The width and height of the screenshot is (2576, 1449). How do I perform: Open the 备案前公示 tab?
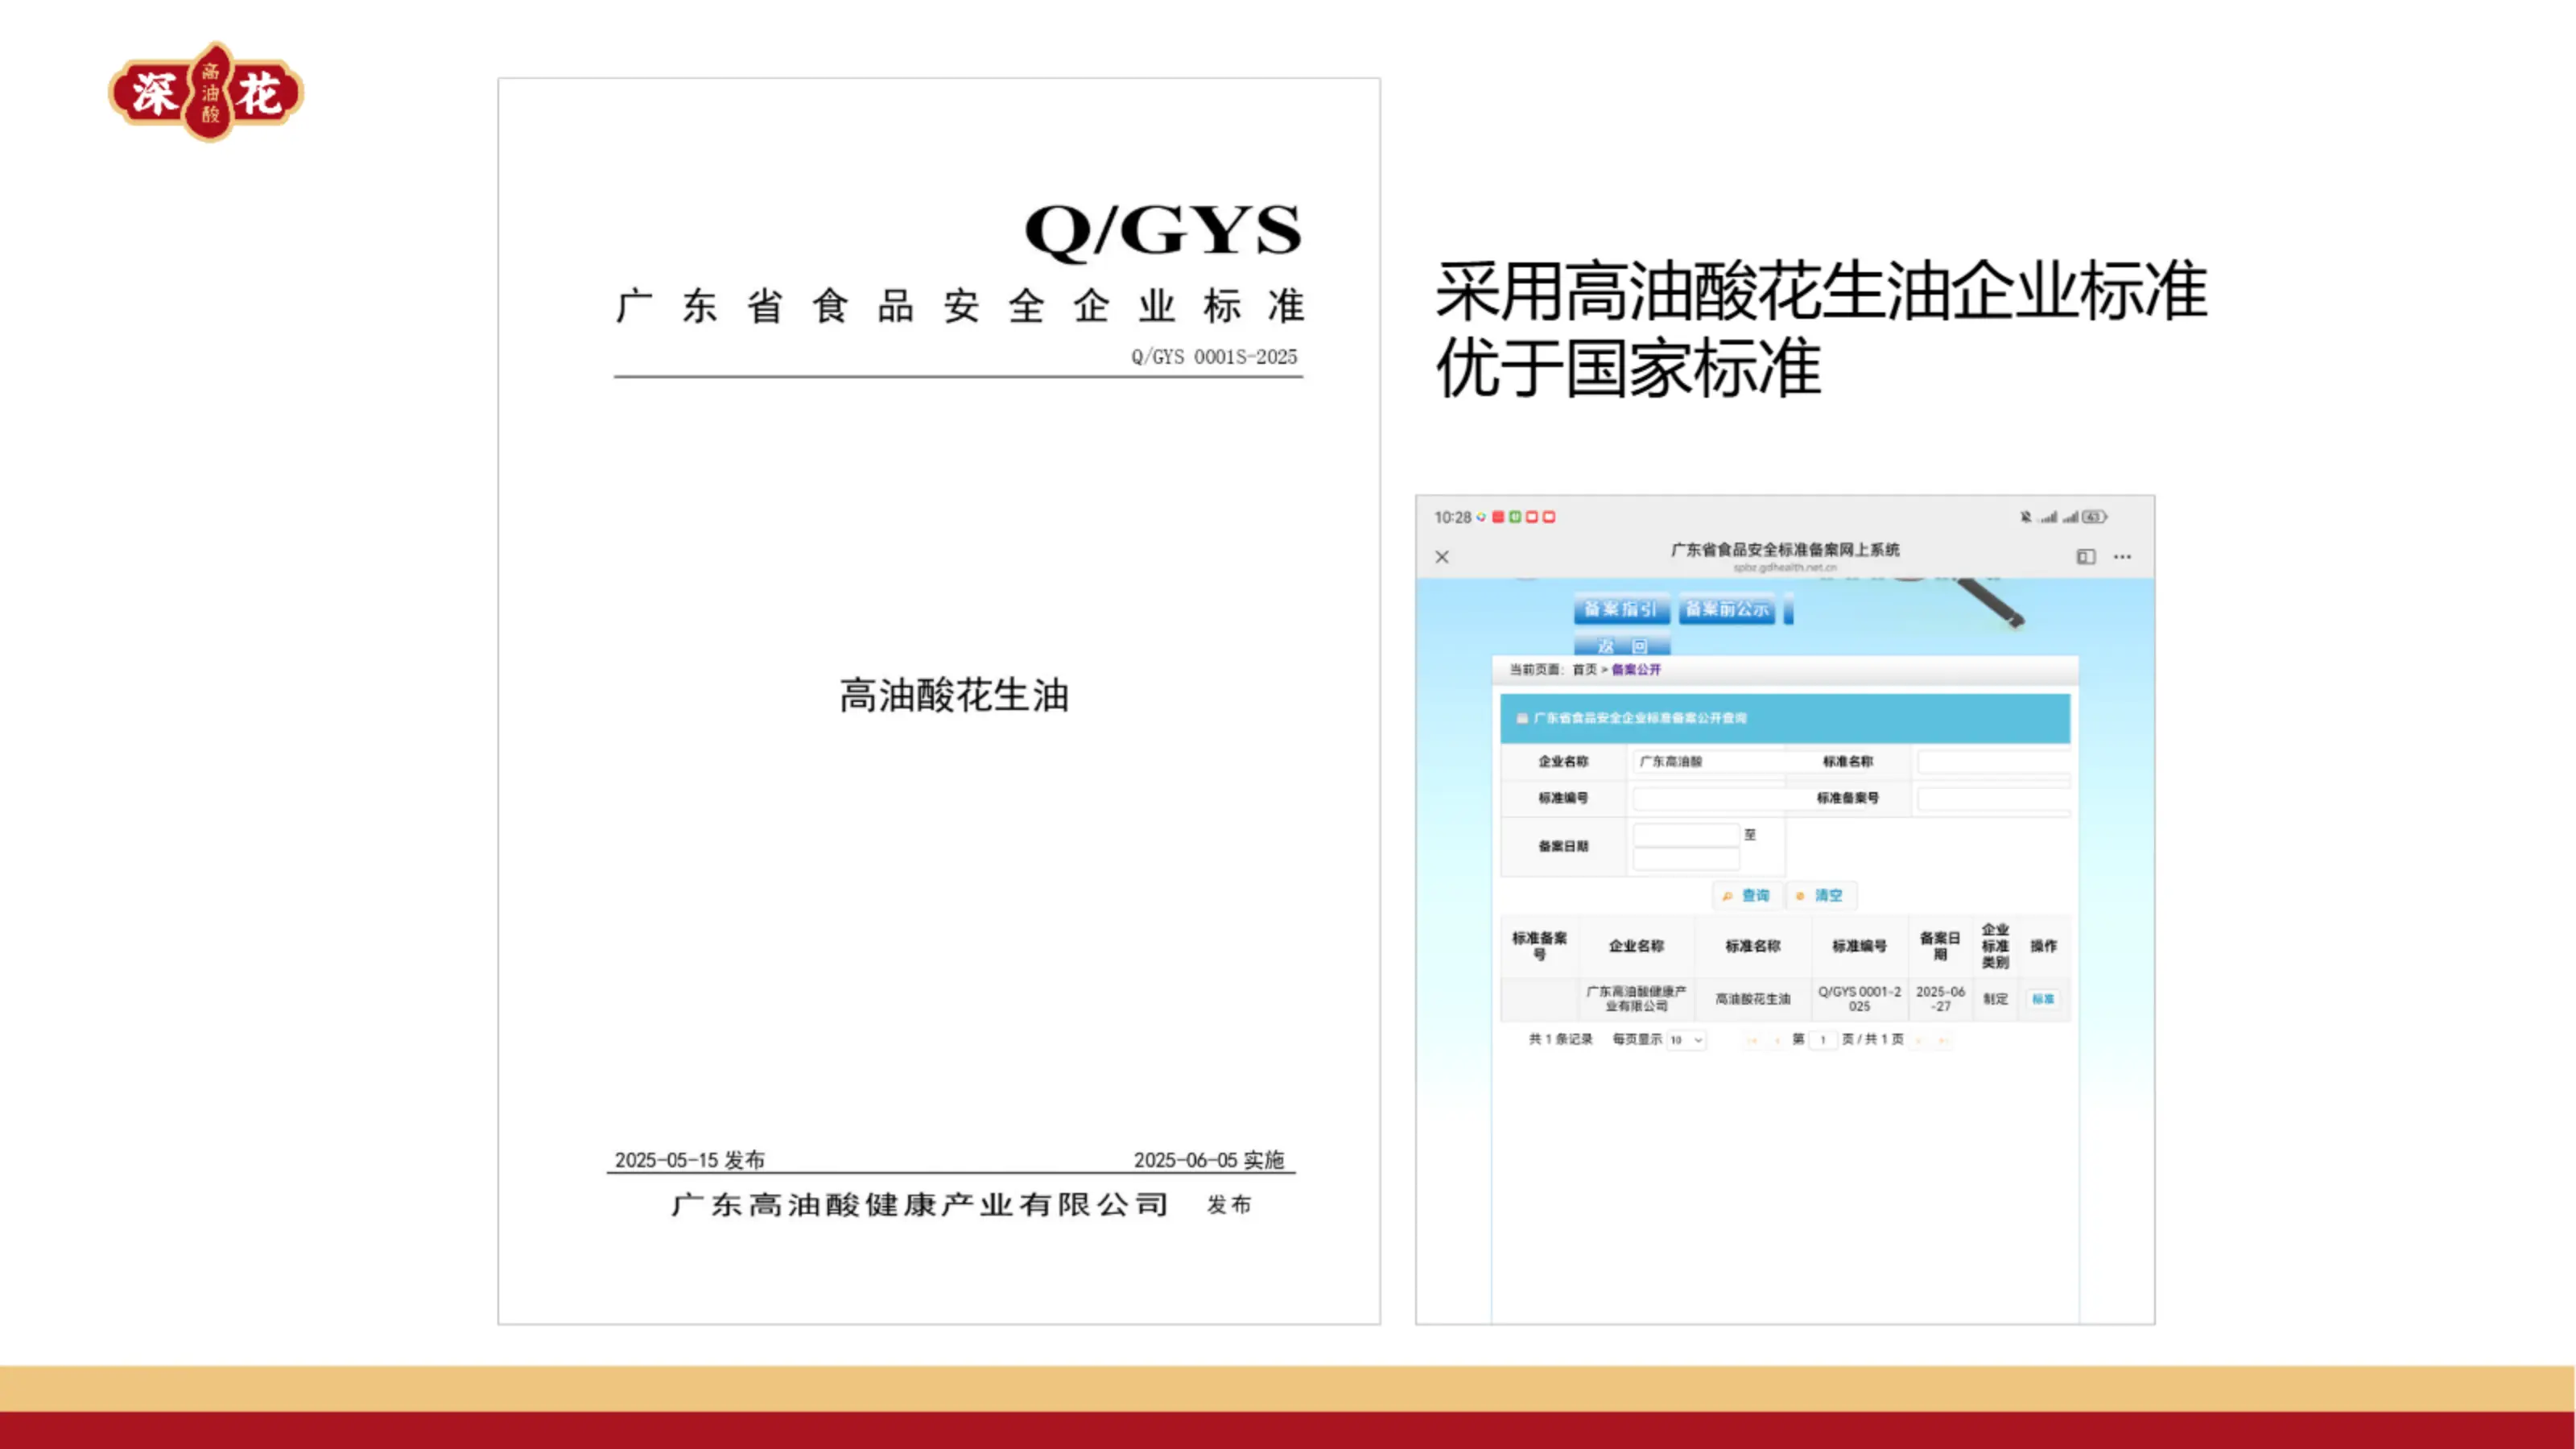(x=1726, y=609)
